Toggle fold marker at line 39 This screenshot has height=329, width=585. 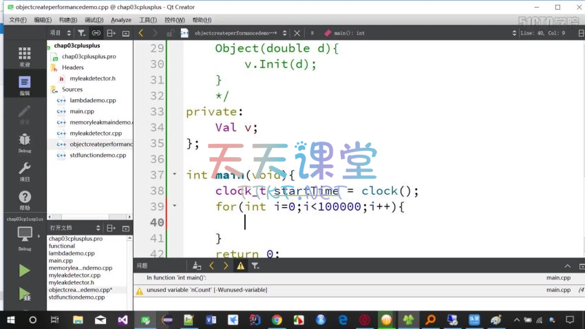175,206
